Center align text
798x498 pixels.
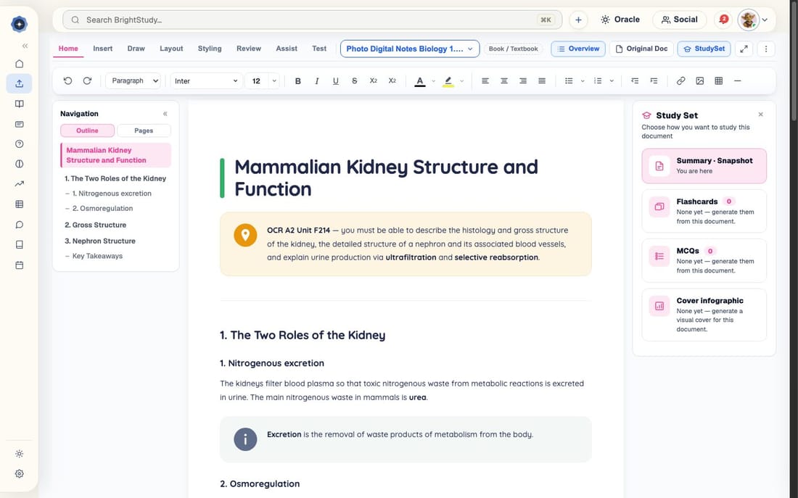click(504, 81)
